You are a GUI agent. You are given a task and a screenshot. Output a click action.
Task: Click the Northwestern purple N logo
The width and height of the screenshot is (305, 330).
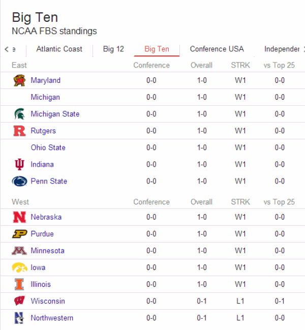point(19,318)
